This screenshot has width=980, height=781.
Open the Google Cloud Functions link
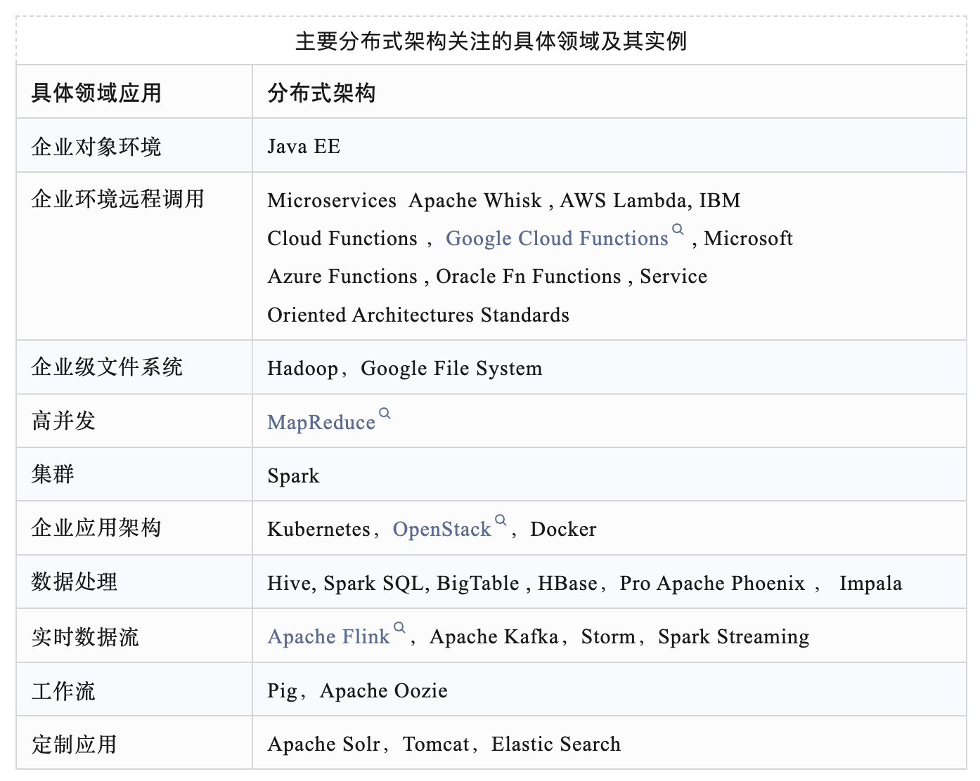(557, 239)
